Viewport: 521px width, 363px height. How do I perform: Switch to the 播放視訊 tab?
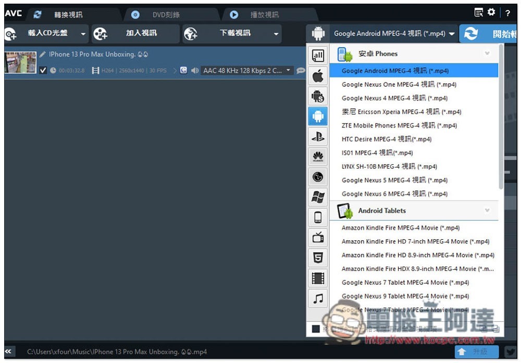[x=264, y=15]
